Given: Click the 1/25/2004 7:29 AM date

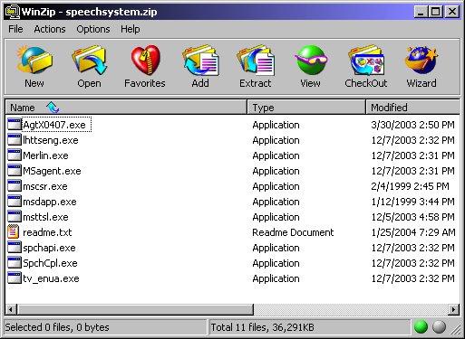Looking at the screenshot, I should (413, 232).
